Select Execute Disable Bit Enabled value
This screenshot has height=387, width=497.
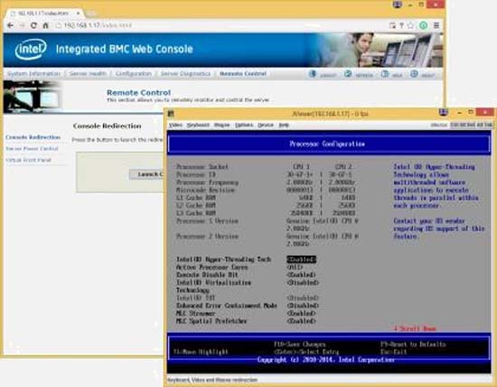pyautogui.click(x=301, y=275)
